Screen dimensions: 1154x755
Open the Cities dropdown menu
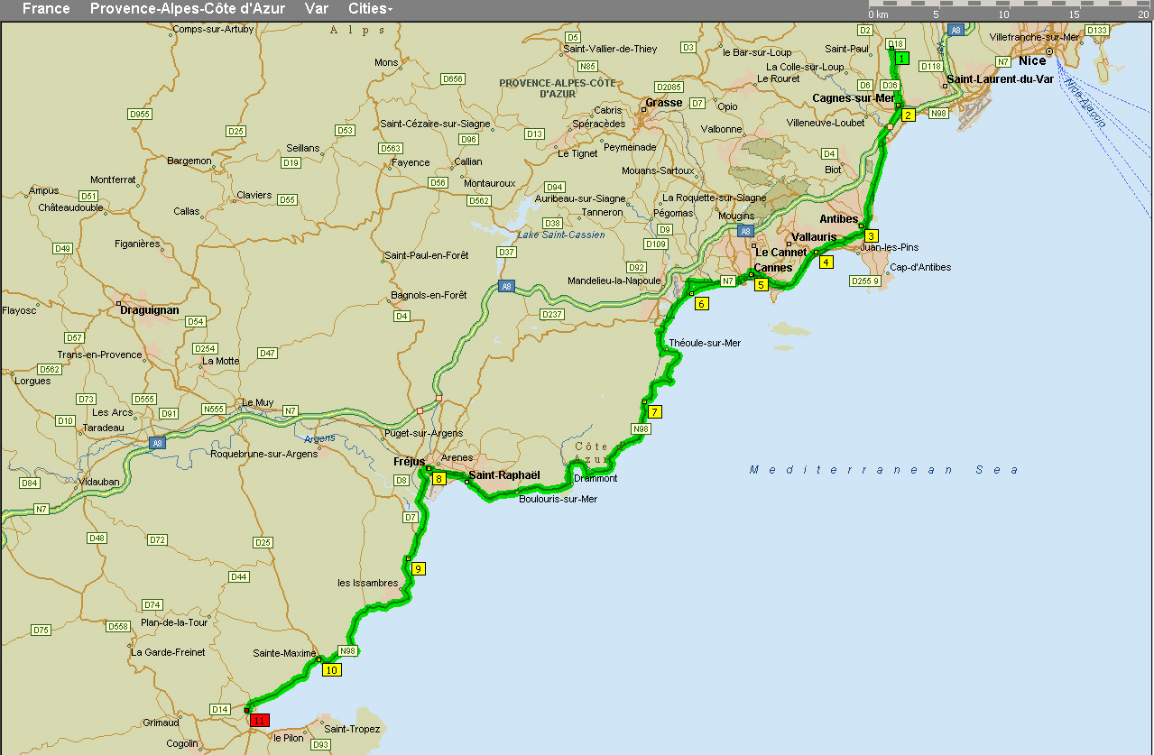370,9
